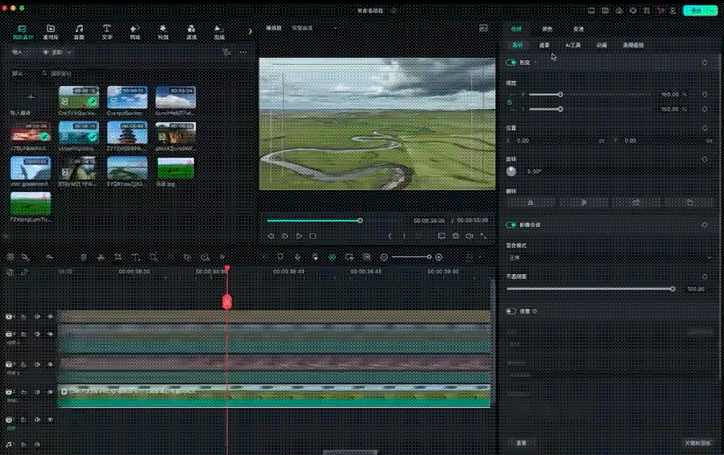Screen dimensions: 724x455
Task: Expand more timeline tools double chevron
Action: [222, 257]
